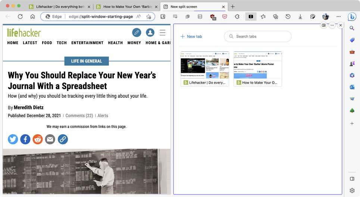Image resolution: width=360 pixels, height=197 pixels.
Task: Open the Bing chat sidebar icon
Action: (352, 17)
